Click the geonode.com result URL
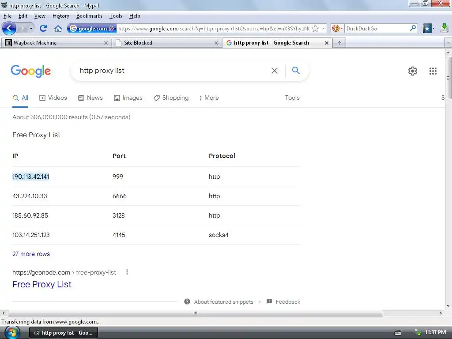The width and height of the screenshot is (452, 339). tap(64, 272)
